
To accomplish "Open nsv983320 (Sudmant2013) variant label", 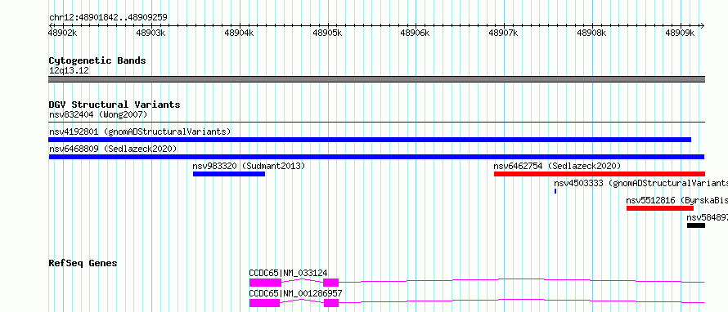I will [249, 166].
